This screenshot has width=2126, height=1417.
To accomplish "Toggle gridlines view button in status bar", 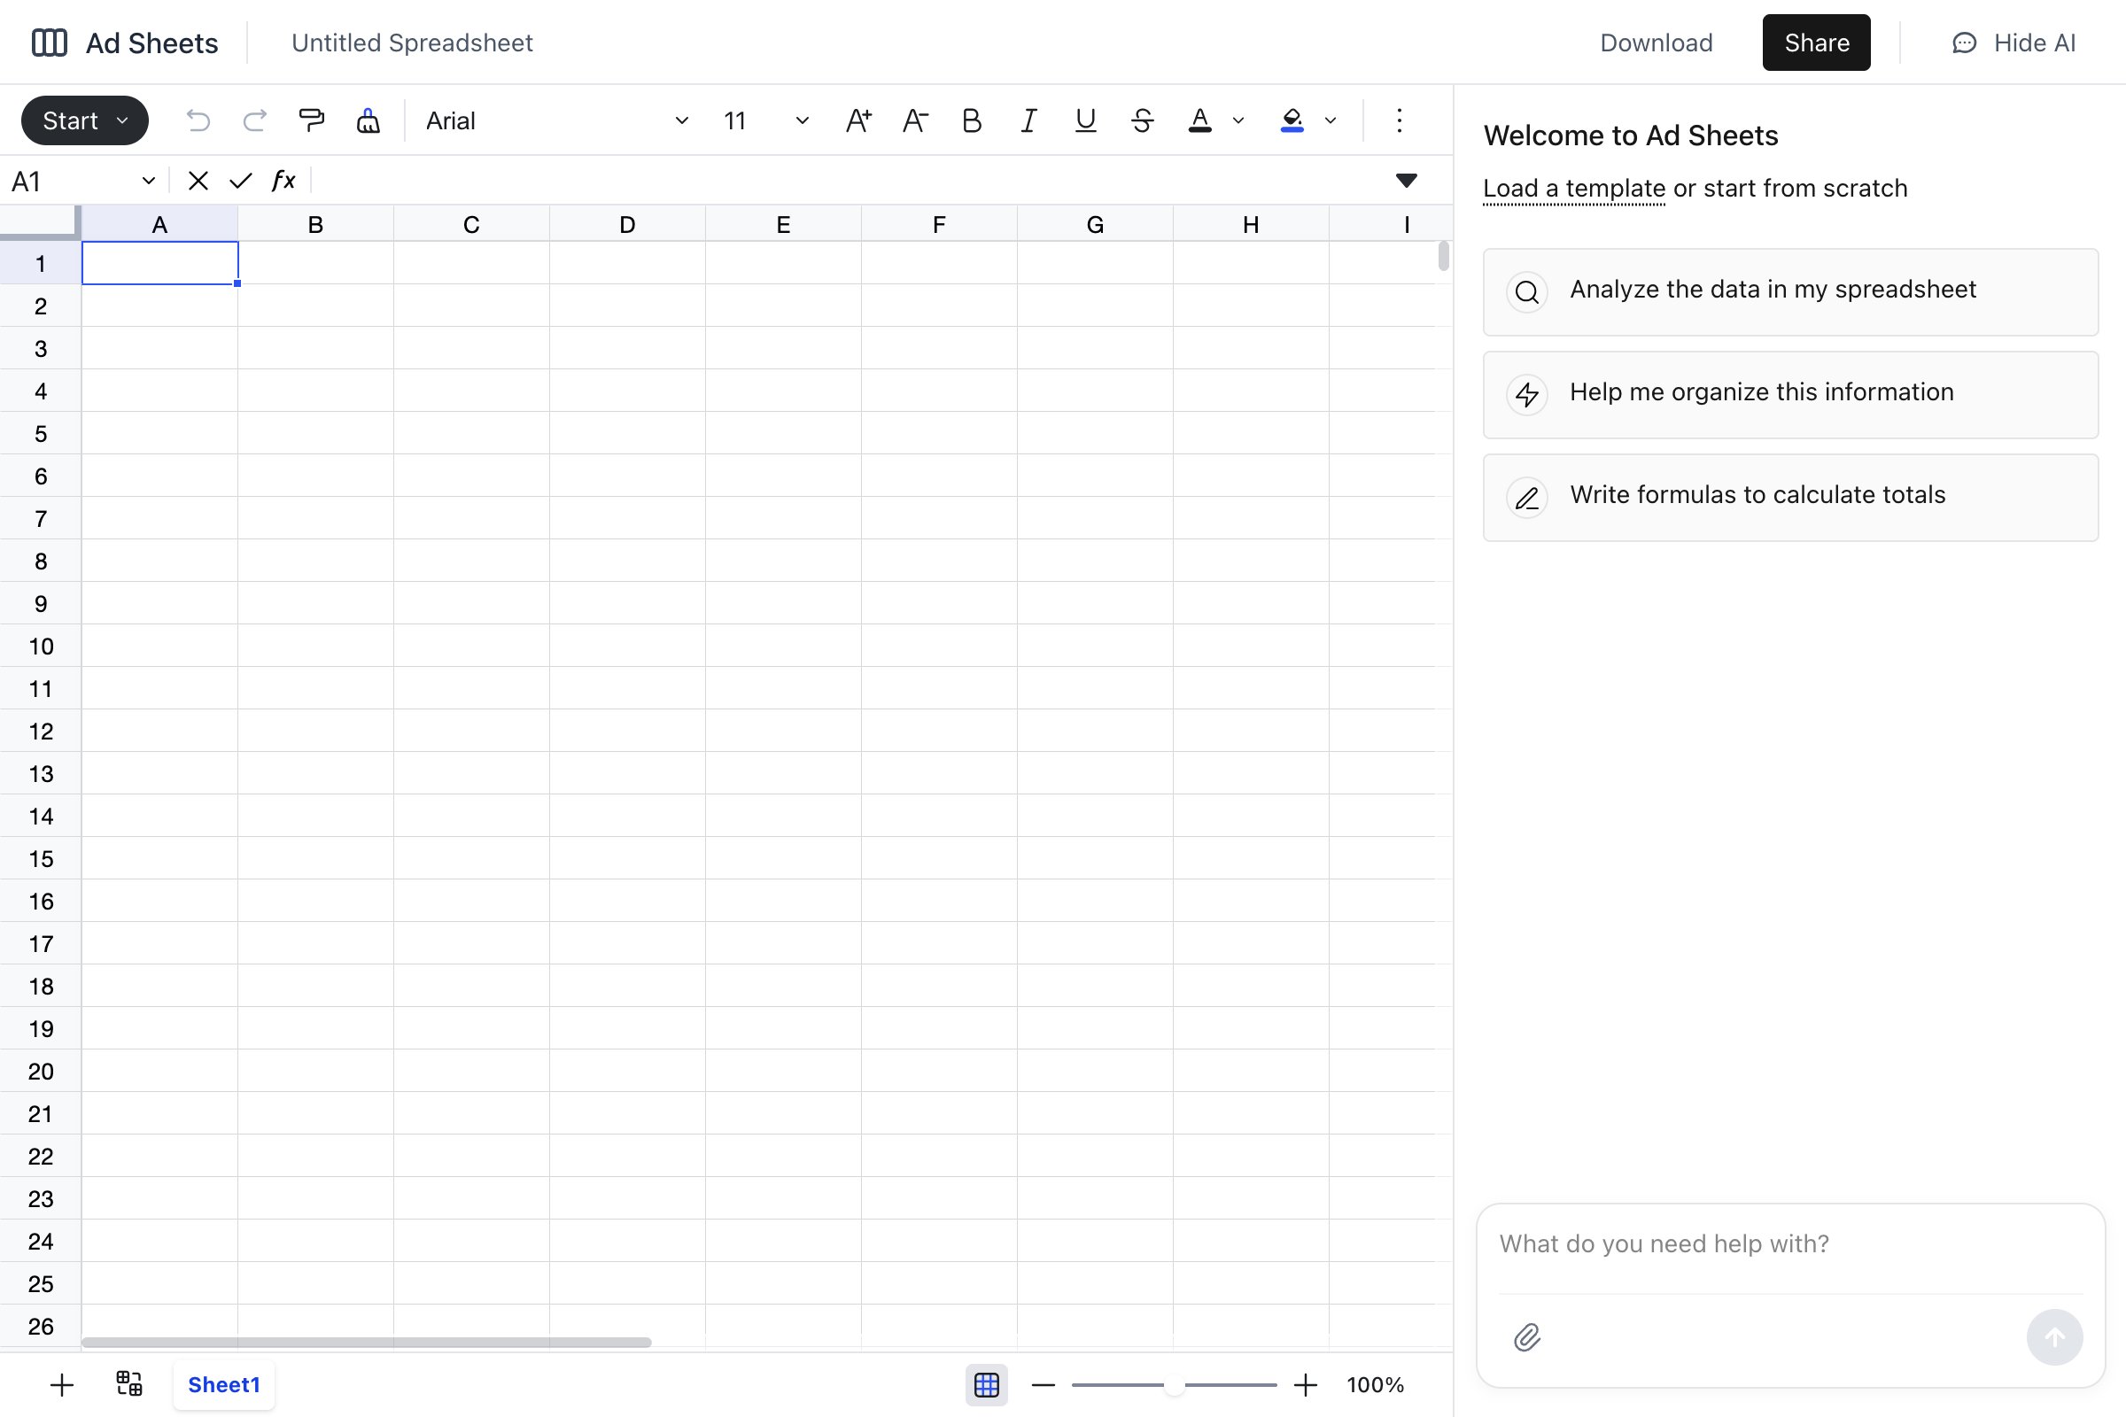I will 986,1384.
